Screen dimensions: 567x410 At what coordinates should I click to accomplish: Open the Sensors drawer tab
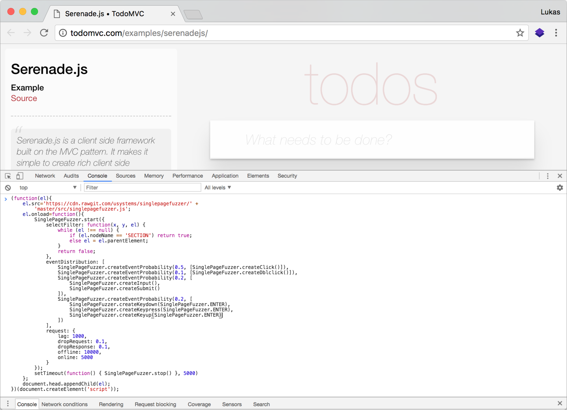[x=232, y=404]
